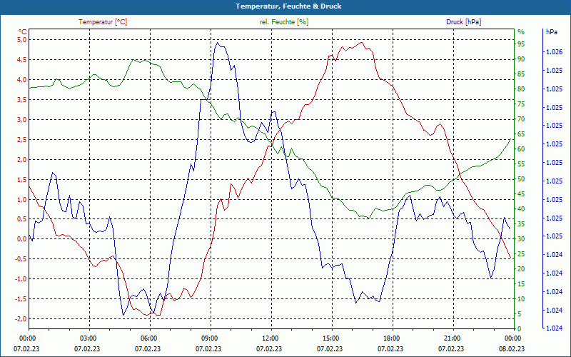Select the green rel. Feuchte [%] legend label
The height and width of the screenshot is (357, 571).
point(283,22)
